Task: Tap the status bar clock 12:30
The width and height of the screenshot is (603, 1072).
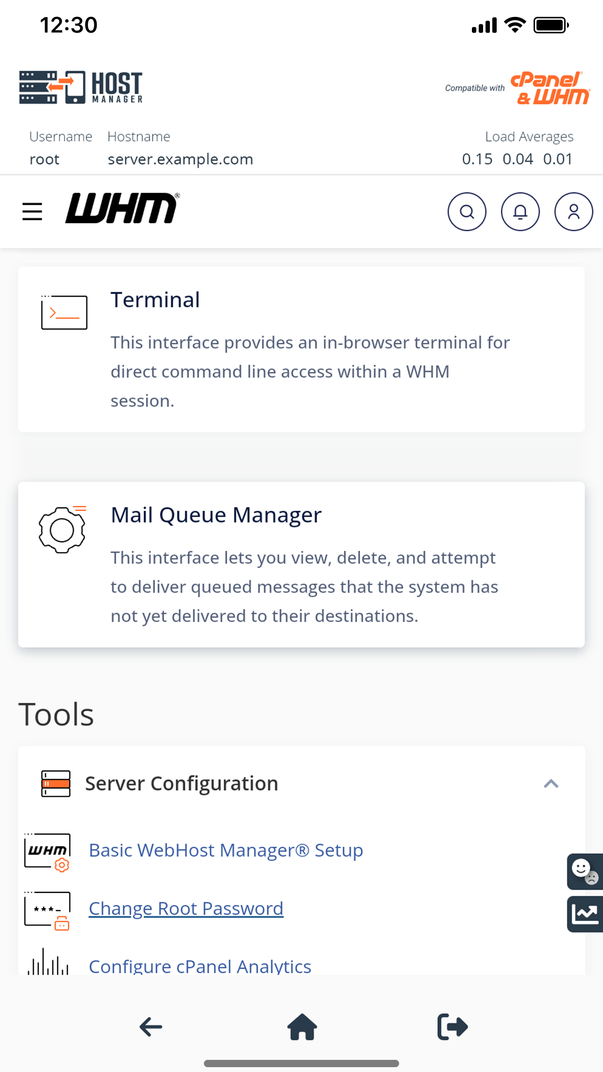Action: tap(68, 25)
